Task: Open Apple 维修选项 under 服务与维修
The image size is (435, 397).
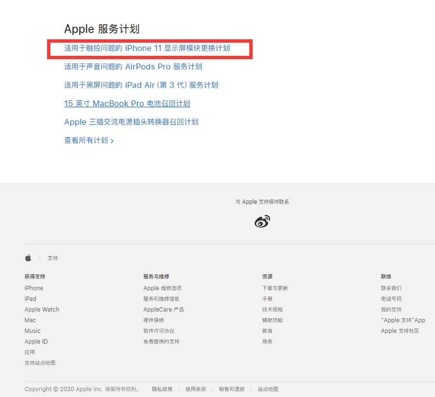Action: coord(162,288)
